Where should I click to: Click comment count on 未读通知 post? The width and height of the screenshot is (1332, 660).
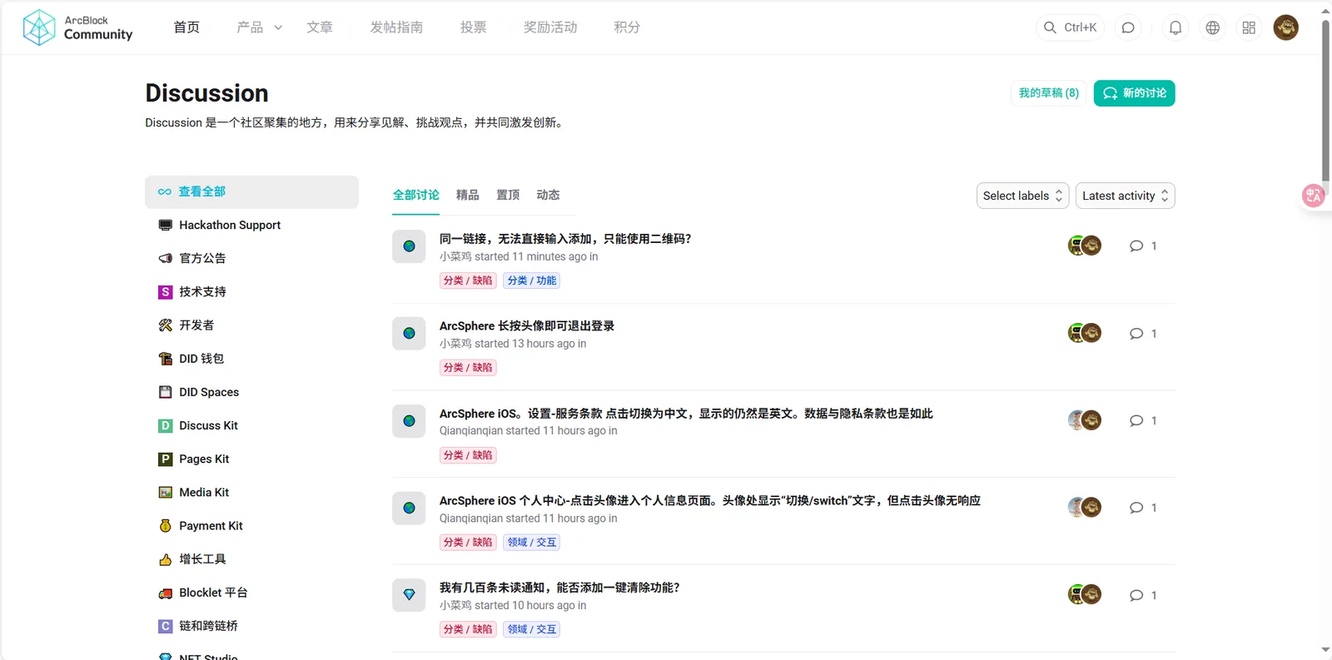click(x=1143, y=595)
